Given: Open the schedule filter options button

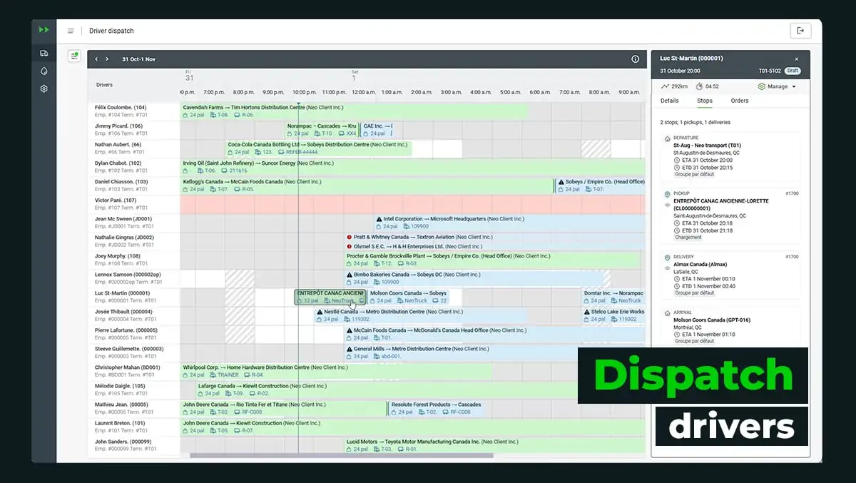Looking at the screenshot, I should pyautogui.click(x=74, y=56).
